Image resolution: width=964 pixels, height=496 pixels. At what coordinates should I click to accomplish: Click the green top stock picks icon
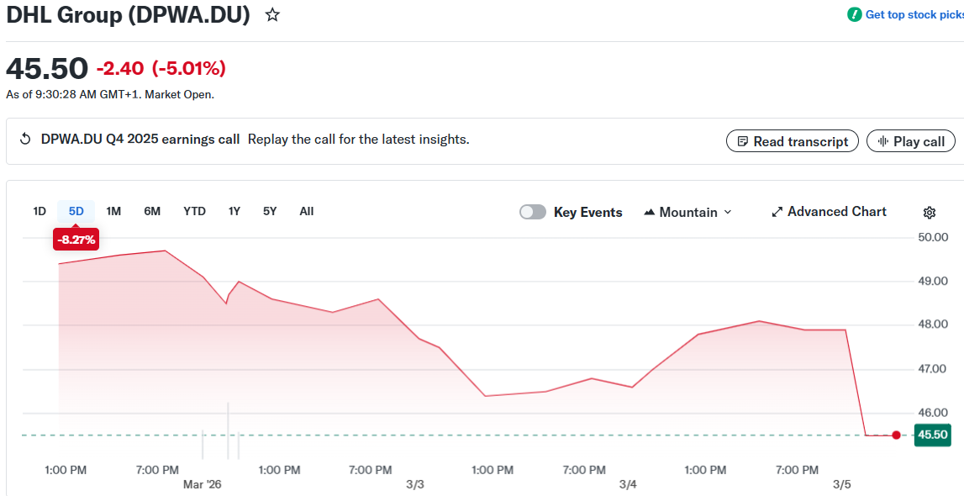pyautogui.click(x=854, y=14)
